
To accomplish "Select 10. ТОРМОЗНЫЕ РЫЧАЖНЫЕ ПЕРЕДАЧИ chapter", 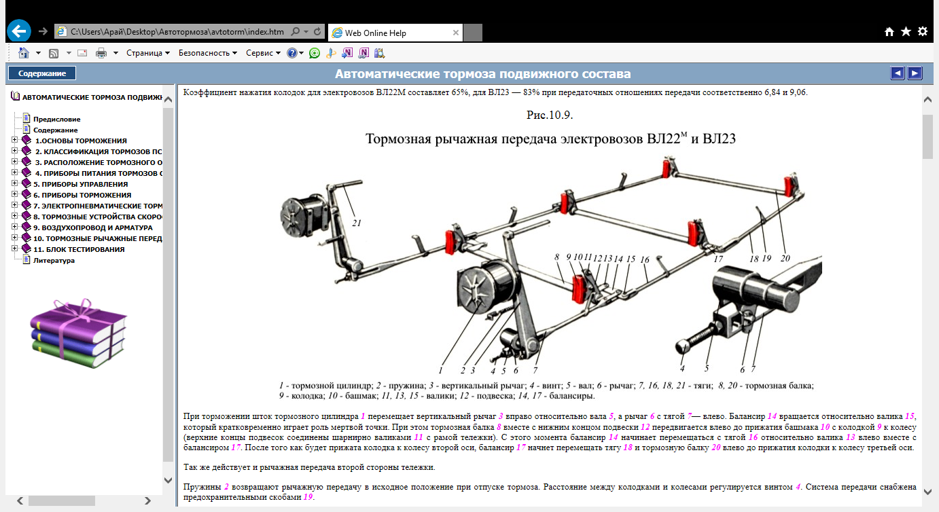I will (98, 238).
